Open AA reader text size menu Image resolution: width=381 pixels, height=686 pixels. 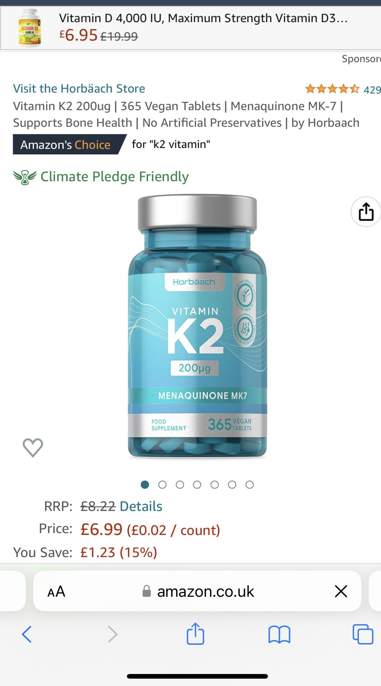pyautogui.click(x=56, y=592)
